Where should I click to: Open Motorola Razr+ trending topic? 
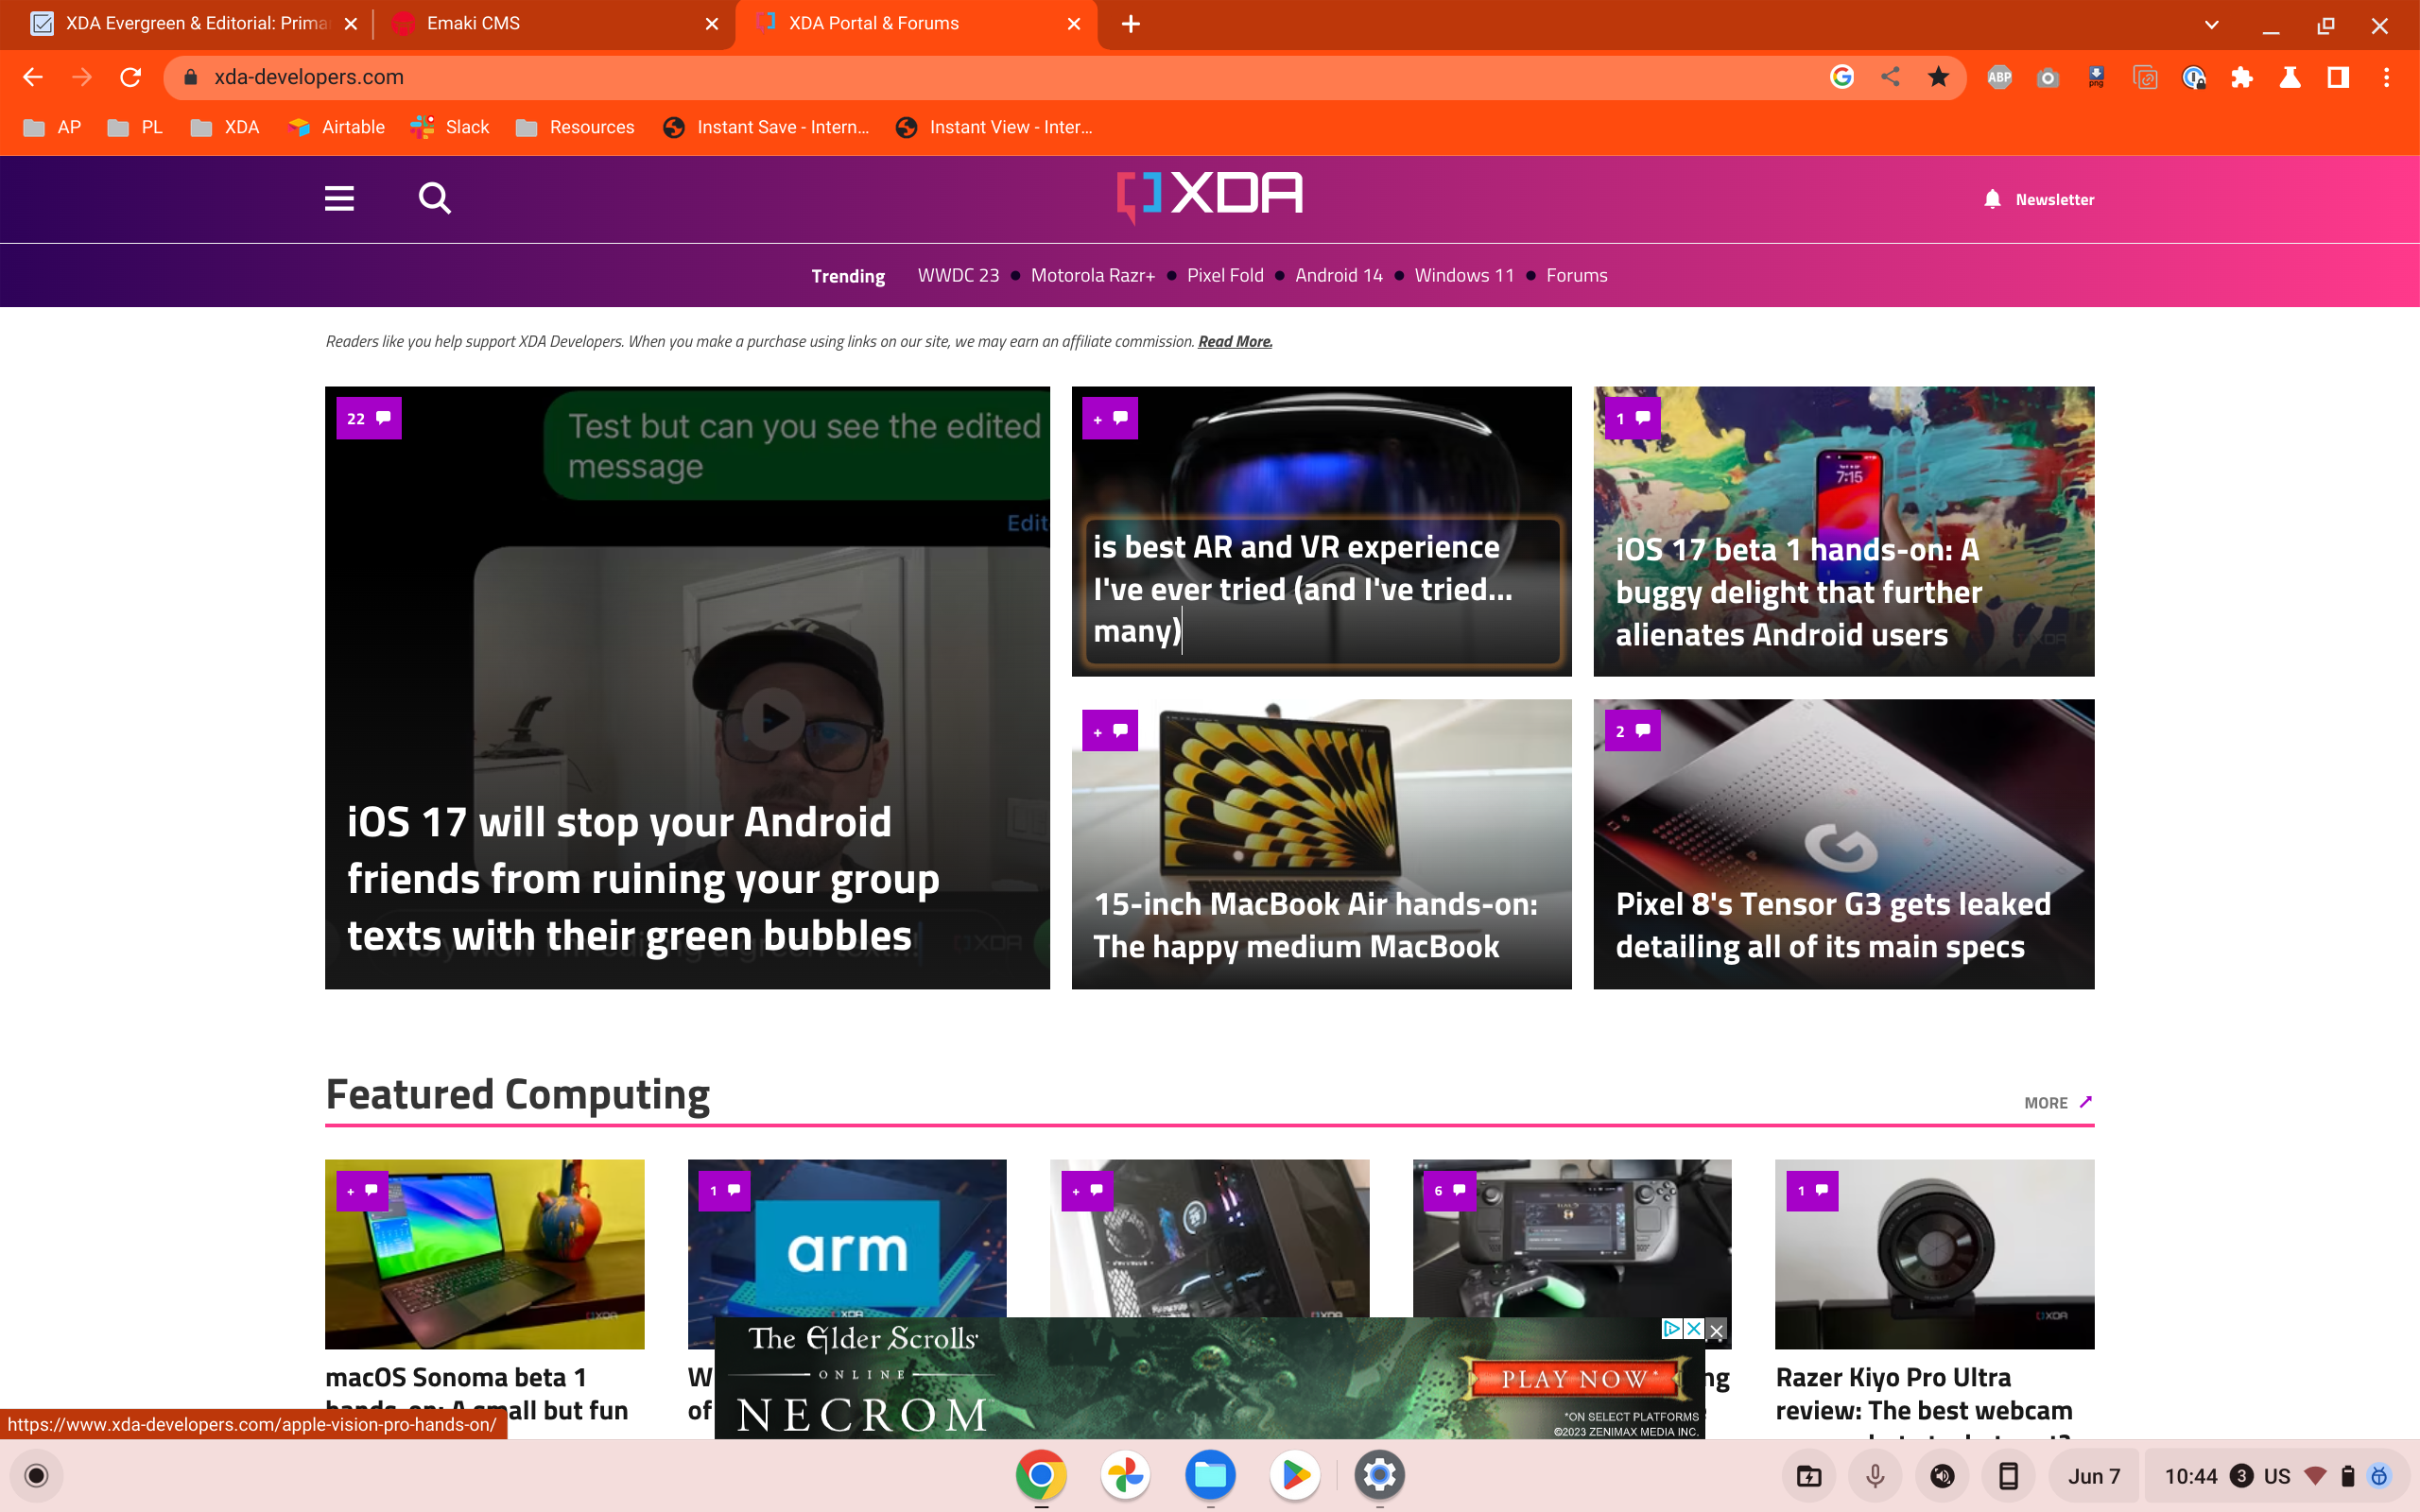pos(1093,275)
